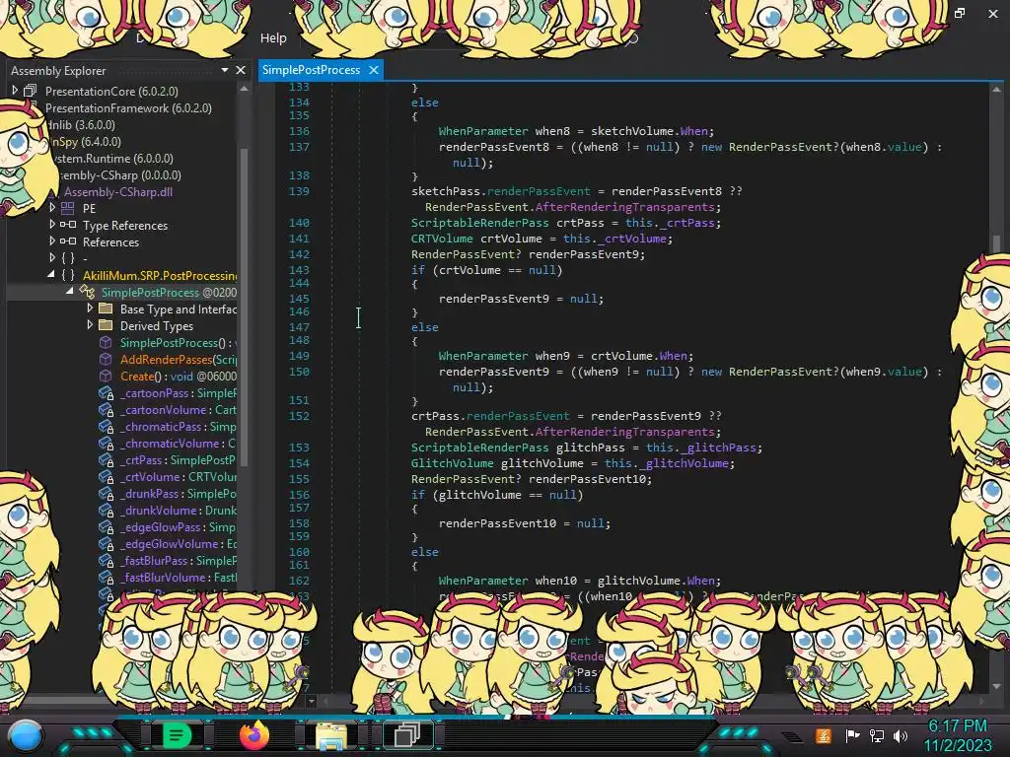Click the Type References node icon

click(x=68, y=225)
